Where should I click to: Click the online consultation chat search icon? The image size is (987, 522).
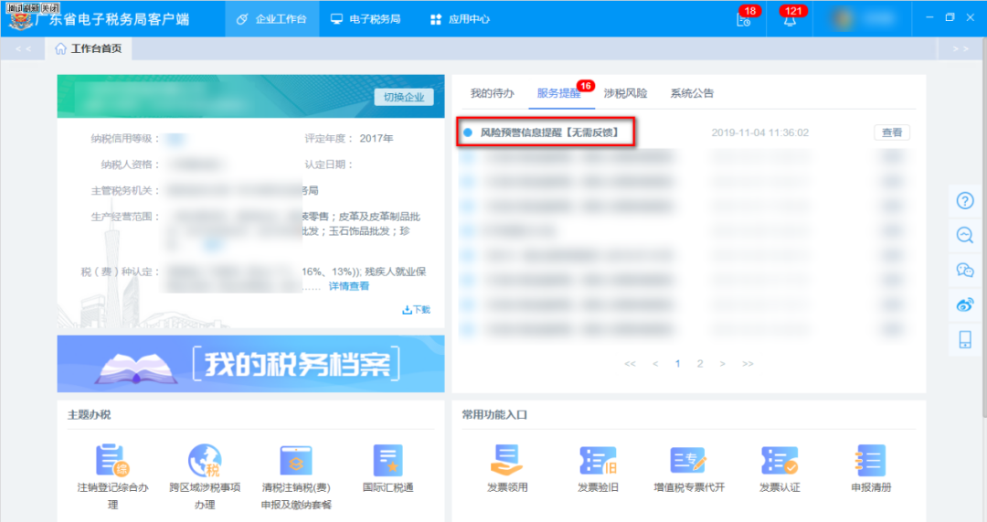965,236
